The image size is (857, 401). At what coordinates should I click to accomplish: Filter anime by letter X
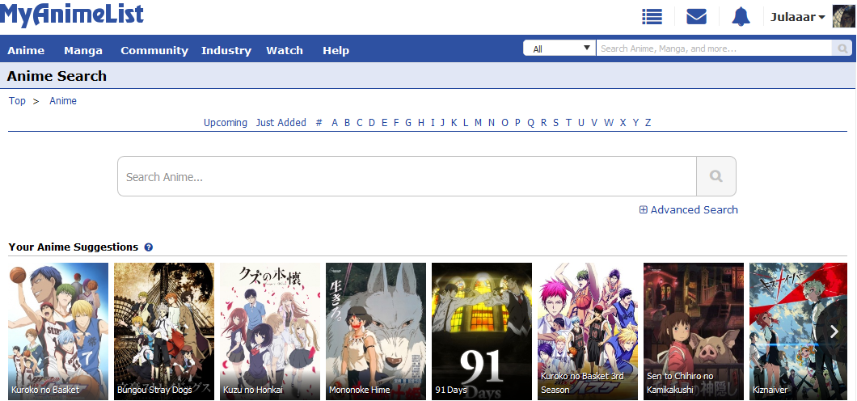coord(623,122)
